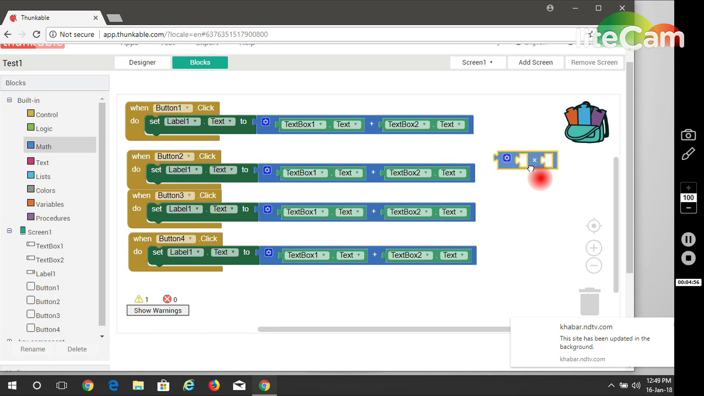The image size is (704, 396).
Task: Click the Show Warnings button
Action: coord(158,311)
